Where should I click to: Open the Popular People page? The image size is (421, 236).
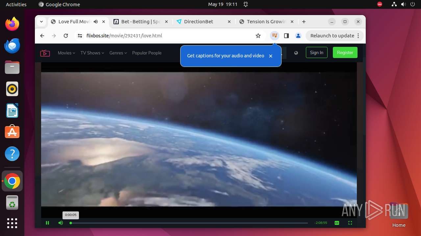click(x=147, y=53)
